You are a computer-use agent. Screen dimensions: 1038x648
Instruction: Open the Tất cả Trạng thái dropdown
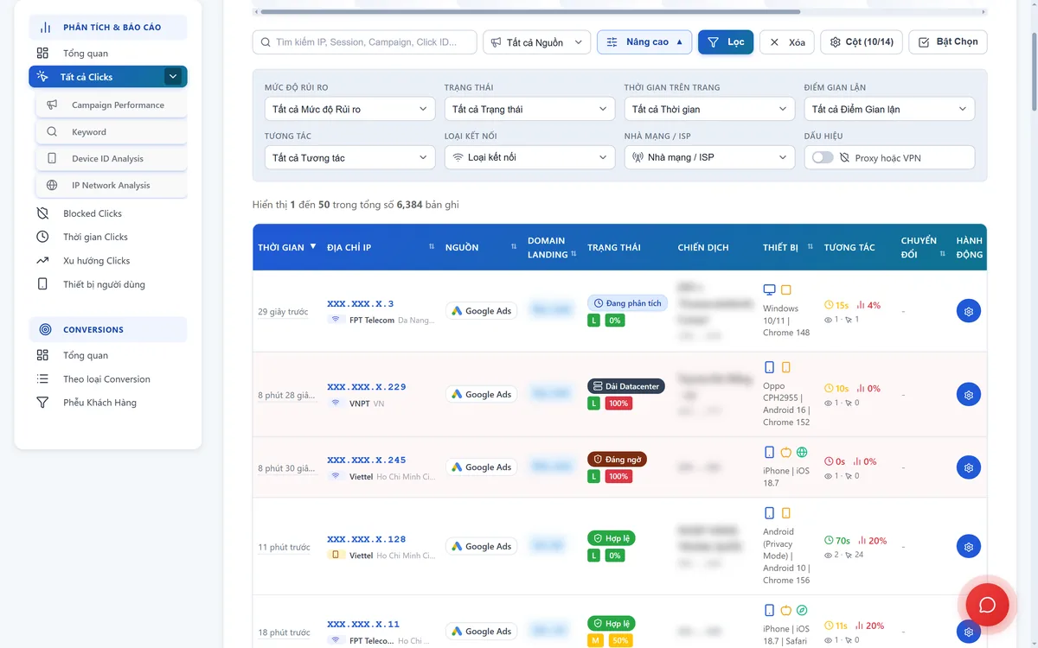coord(529,109)
